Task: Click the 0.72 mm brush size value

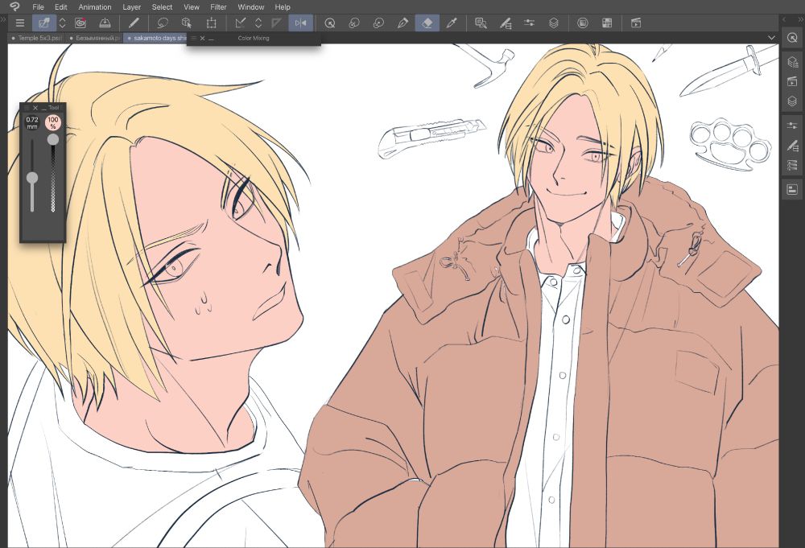Action: [32, 122]
